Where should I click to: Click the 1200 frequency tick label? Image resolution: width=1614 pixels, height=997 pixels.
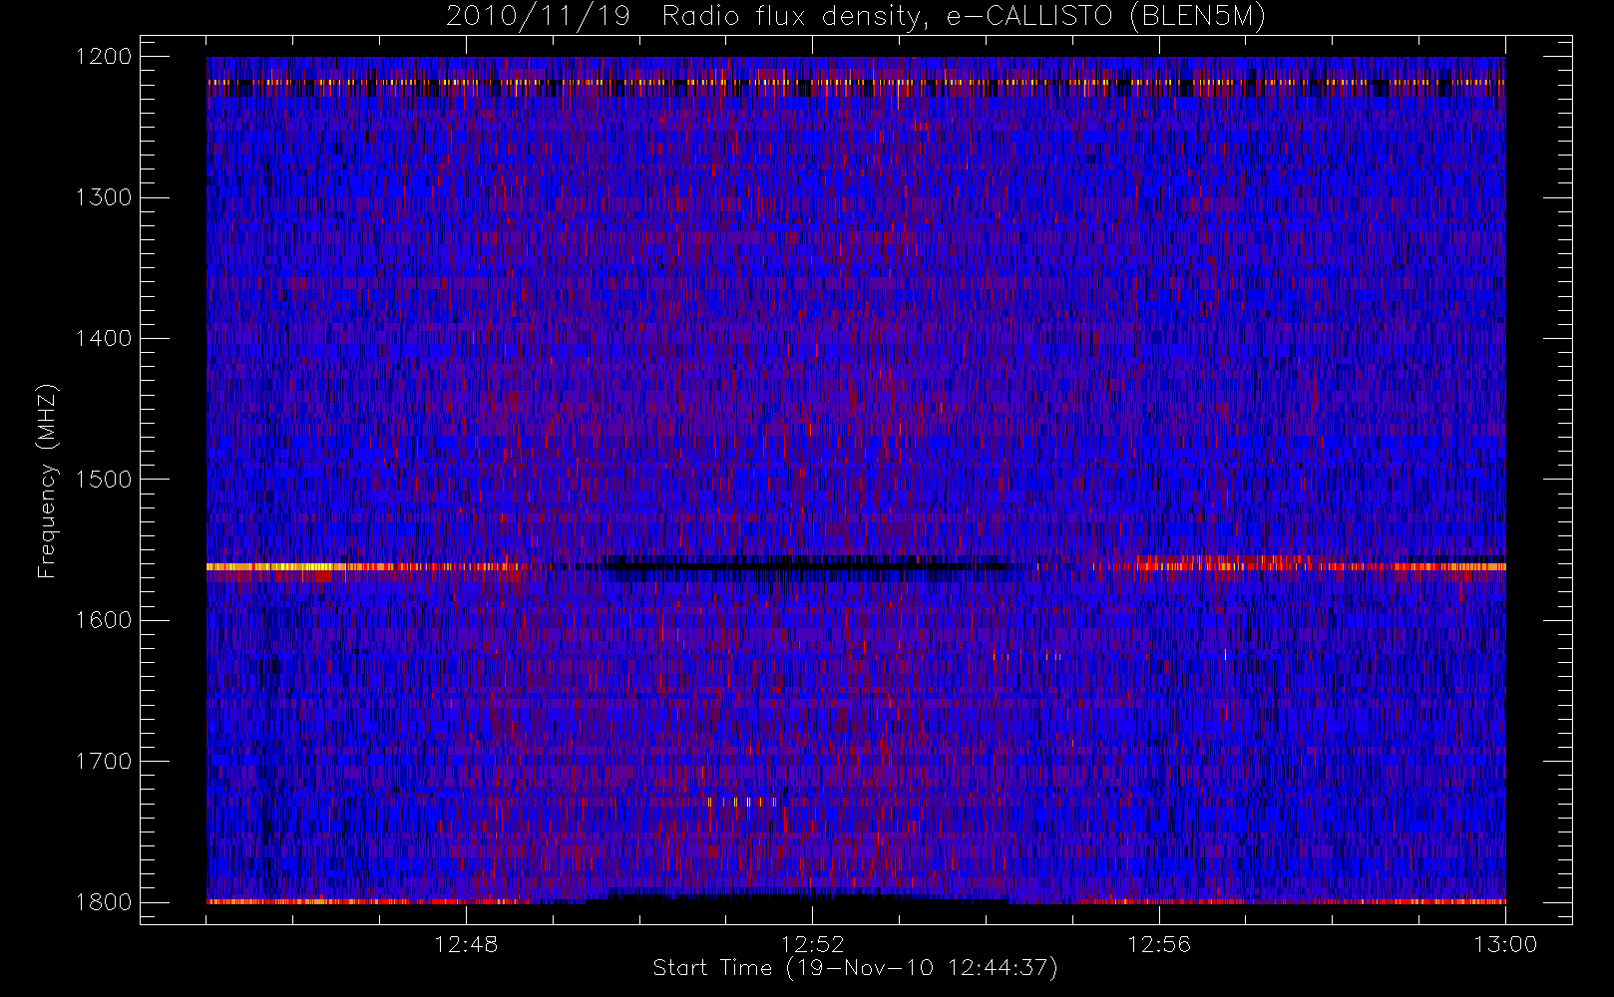tap(103, 57)
